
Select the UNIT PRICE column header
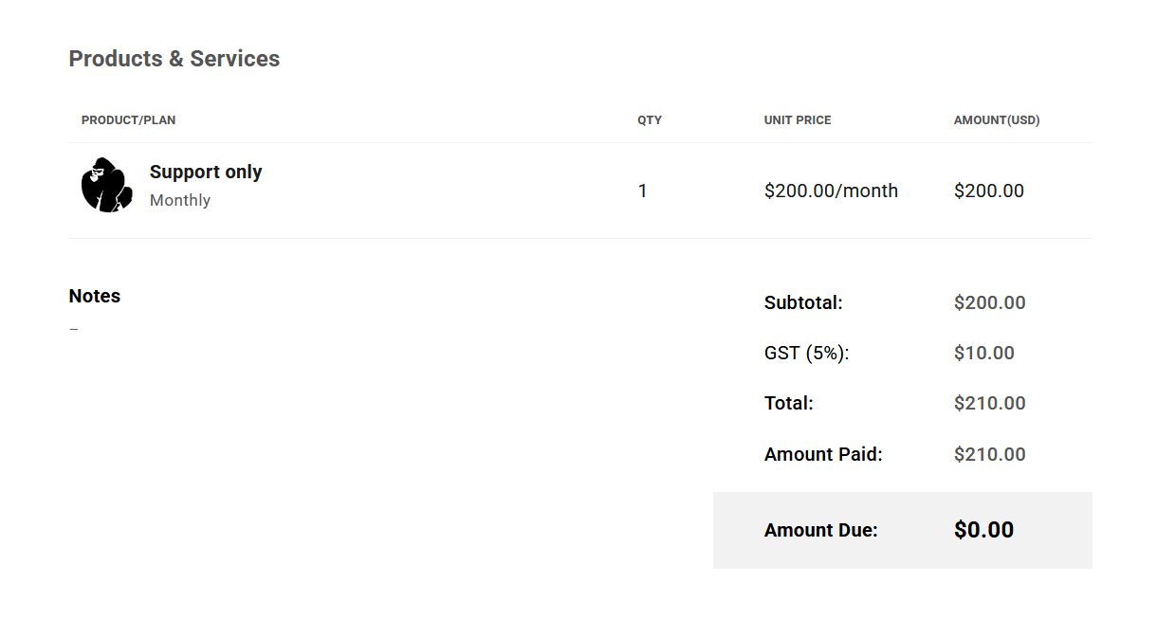pos(798,120)
